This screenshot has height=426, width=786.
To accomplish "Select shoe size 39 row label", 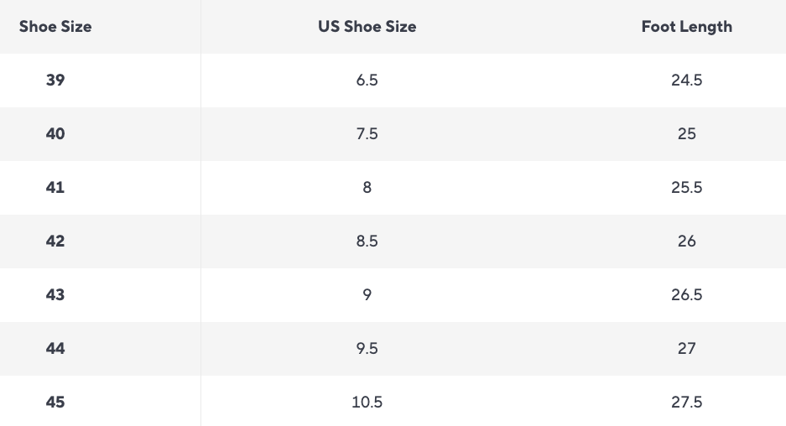I will click(x=55, y=81).
